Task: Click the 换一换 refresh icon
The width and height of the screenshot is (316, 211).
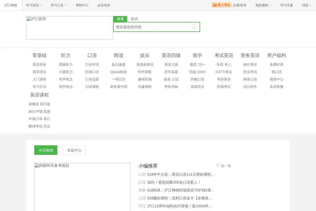Action: (218, 165)
